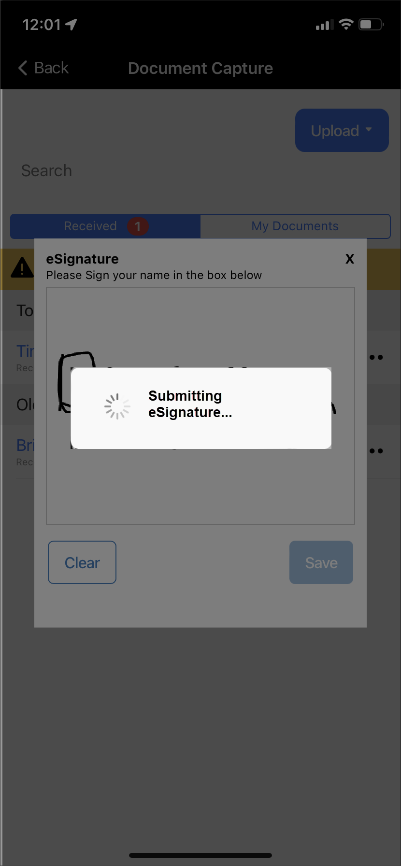Close the eSignature dialog with X

350,259
